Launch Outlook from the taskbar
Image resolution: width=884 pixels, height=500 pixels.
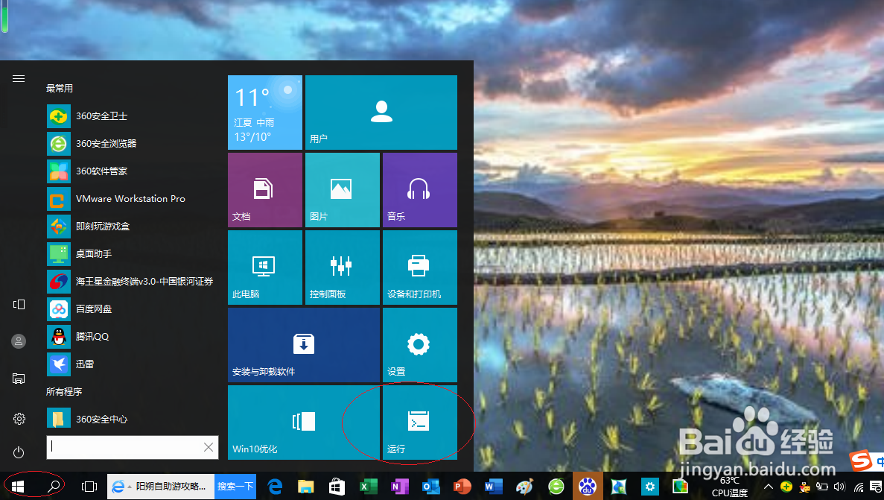(430, 487)
